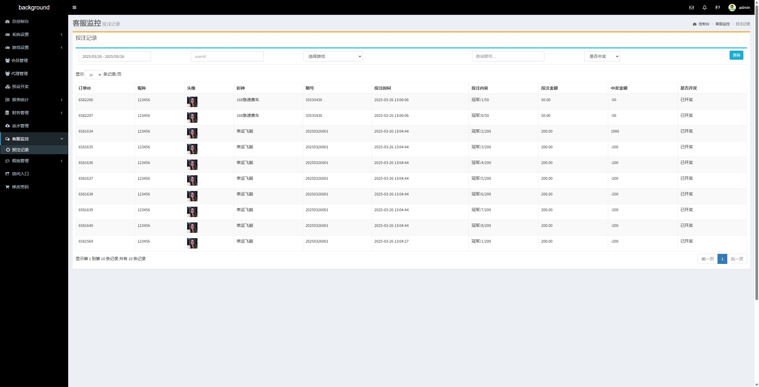This screenshot has width=759, height=387.
Task: Click the avatar thumbnail for order 6582206
Action: tap(192, 102)
